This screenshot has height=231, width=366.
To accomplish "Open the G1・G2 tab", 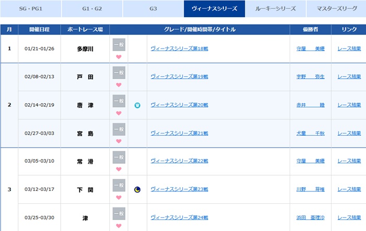I will coord(92,9).
